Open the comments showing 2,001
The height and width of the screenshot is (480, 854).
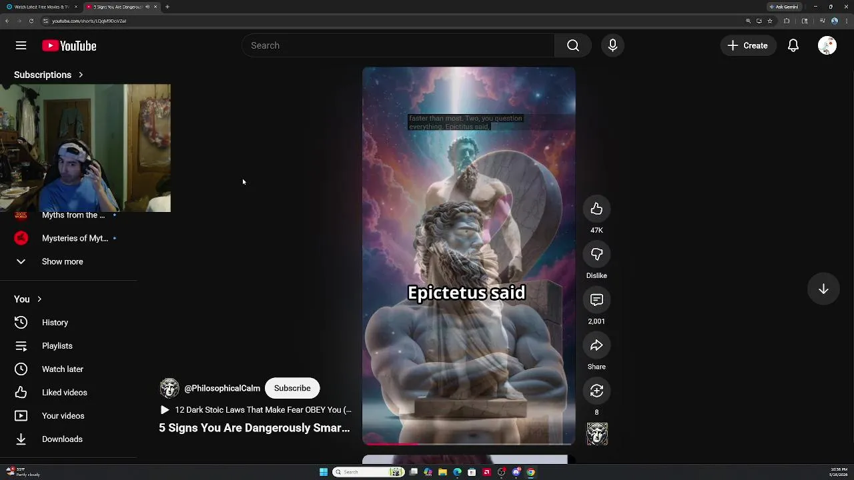tap(596, 300)
